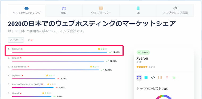
Task: Click the DigiRock market share bar
Action: tap(34, 79)
